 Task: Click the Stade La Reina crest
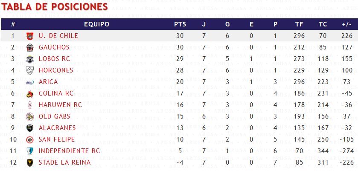pos(30,162)
